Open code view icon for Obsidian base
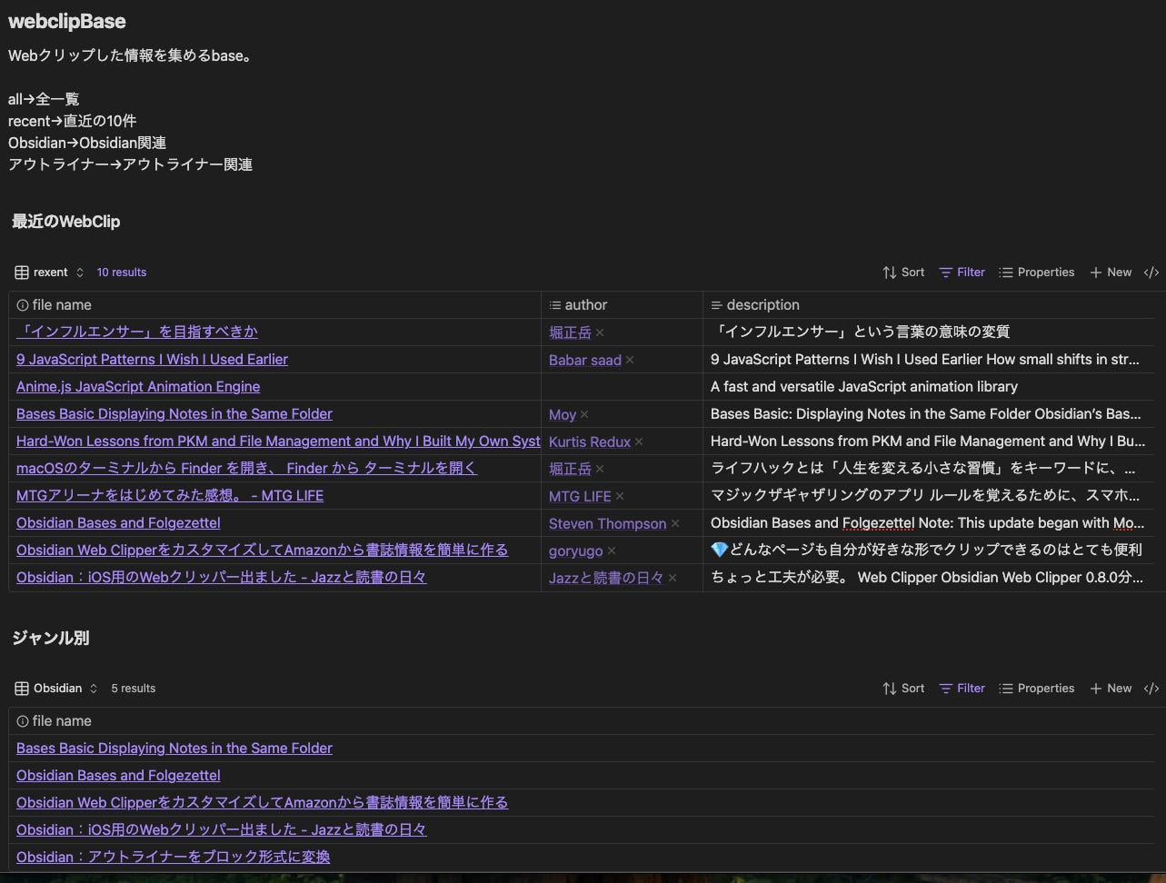Viewport: 1166px width, 883px height. click(x=1151, y=689)
